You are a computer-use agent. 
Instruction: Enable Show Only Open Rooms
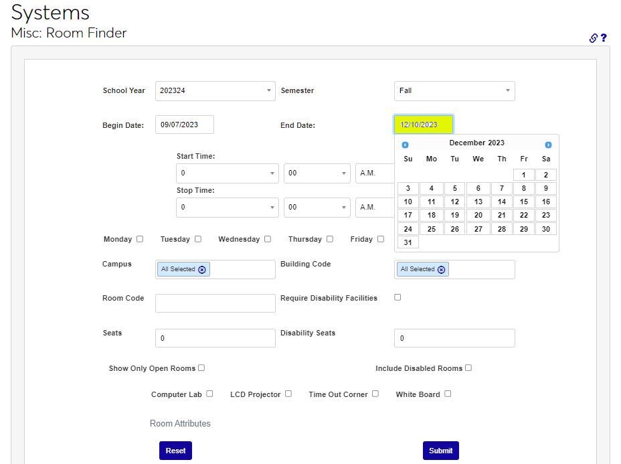point(201,368)
